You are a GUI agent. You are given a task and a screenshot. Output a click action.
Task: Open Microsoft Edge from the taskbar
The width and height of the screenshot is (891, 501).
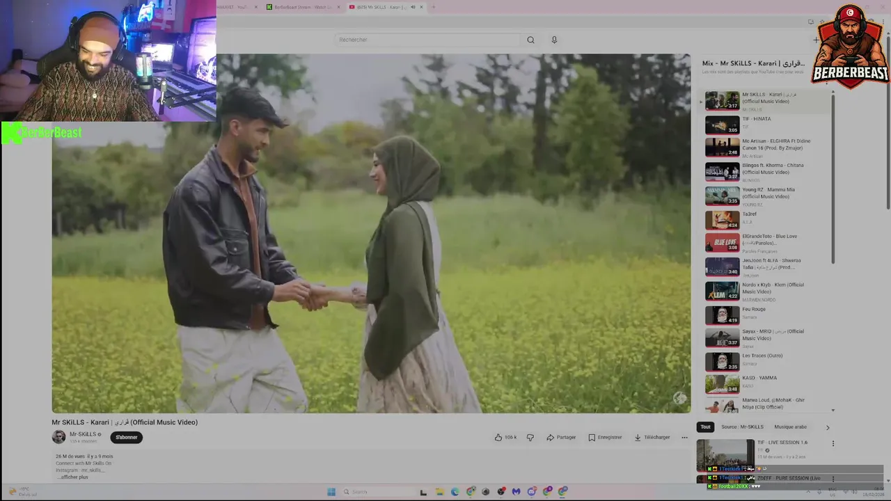tap(455, 492)
